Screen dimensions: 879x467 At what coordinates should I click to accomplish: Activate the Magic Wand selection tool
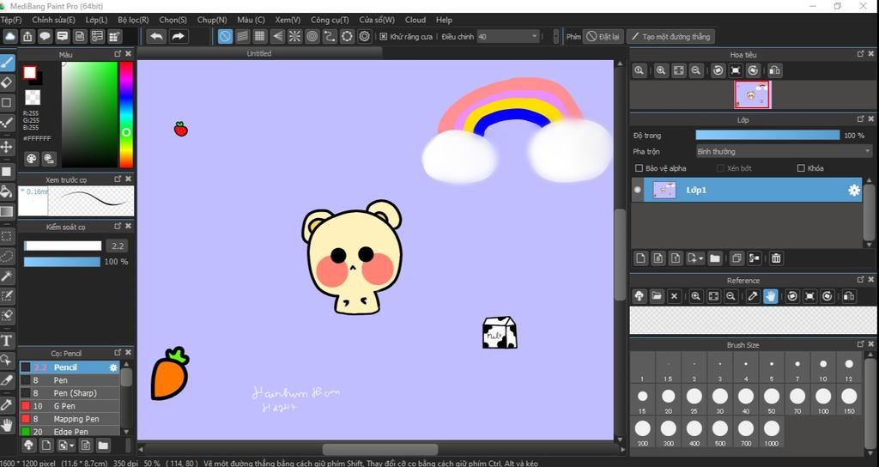[7, 276]
